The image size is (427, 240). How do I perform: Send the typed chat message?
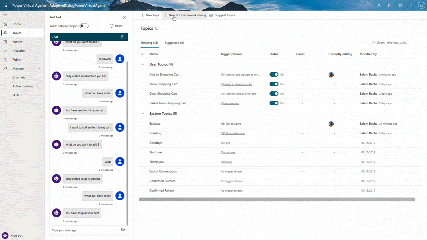pos(123,230)
